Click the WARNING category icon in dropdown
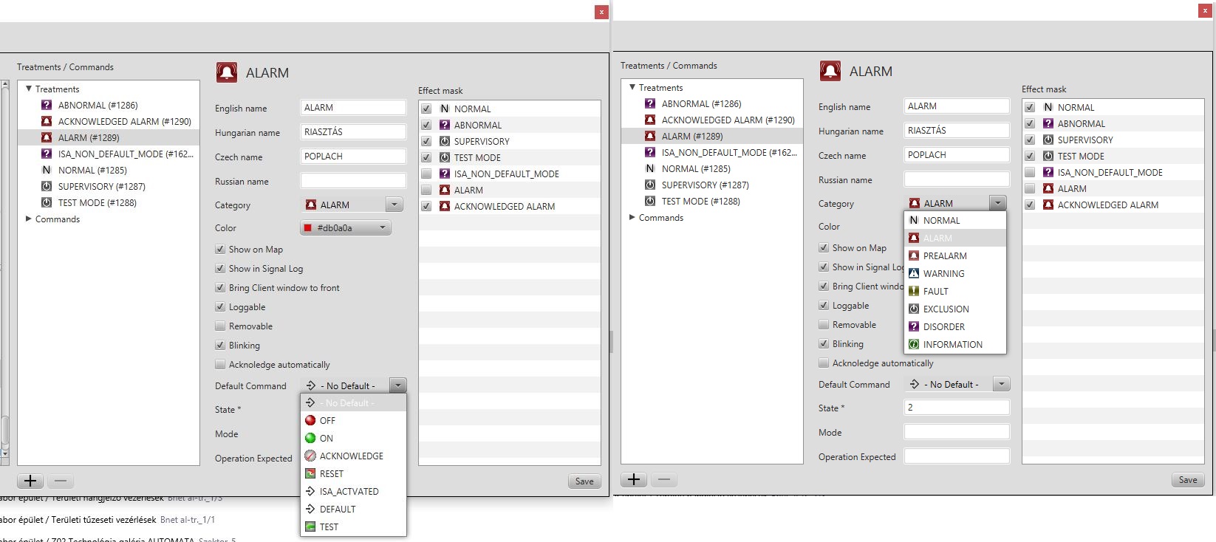This screenshot has width=1216, height=542. pos(914,273)
